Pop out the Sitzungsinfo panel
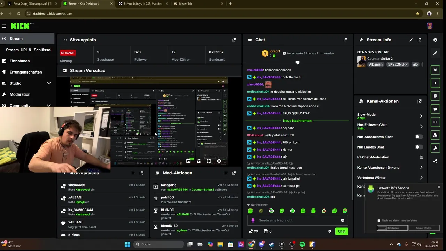The width and height of the screenshot is (446, 251). tap(234, 40)
